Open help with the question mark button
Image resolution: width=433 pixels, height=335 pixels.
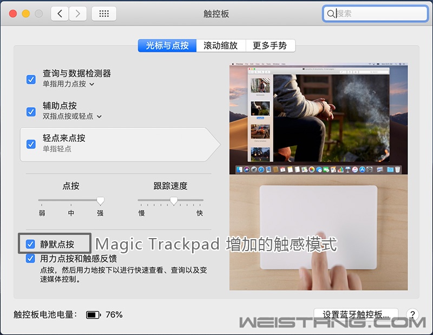412,314
